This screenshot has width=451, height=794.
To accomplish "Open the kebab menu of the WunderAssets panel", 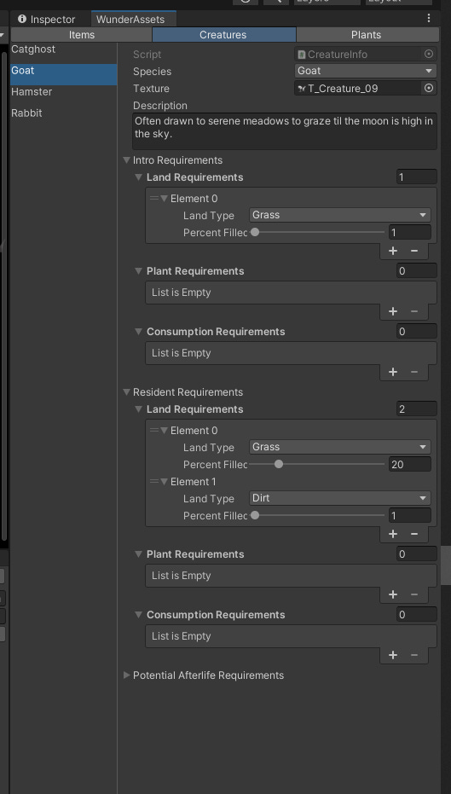I will pyautogui.click(x=429, y=18).
